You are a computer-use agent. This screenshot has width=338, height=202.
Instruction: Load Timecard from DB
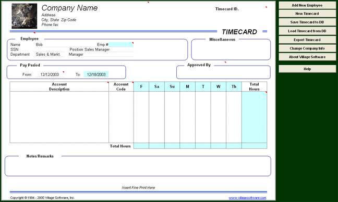tap(307, 31)
